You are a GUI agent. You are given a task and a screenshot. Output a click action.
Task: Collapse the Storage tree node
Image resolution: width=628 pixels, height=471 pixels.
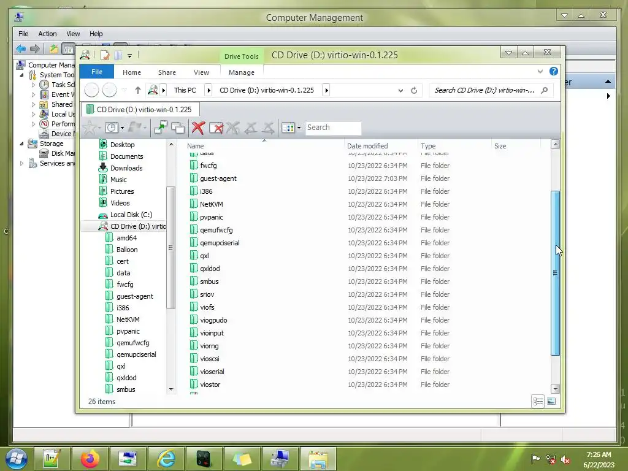pyautogui.click(x=21, y=144)
